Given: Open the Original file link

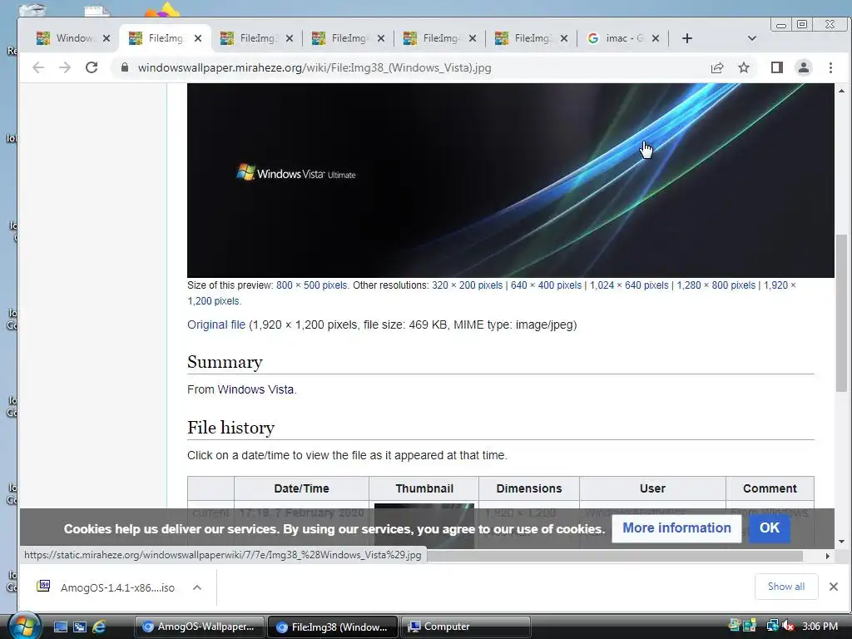Looking at the screenshot, I should click(216, 325).
